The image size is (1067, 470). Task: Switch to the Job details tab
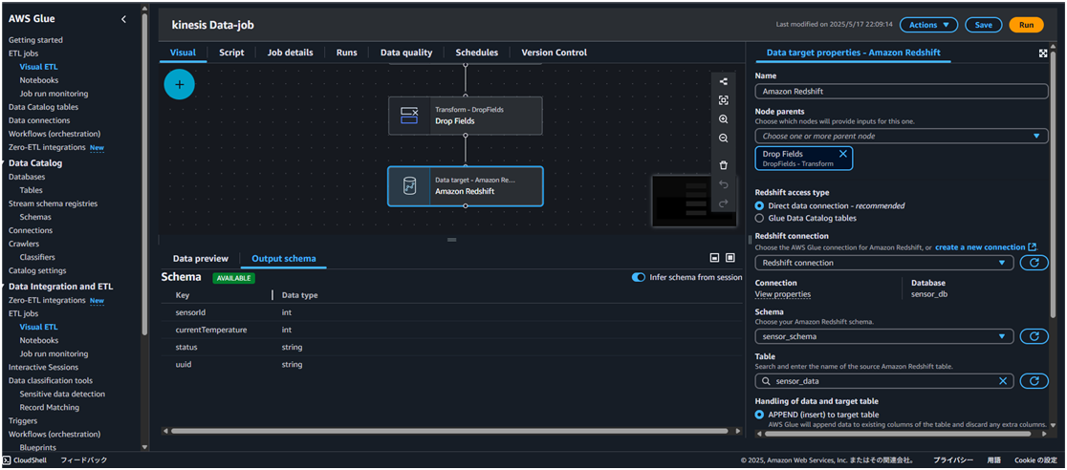290,53
